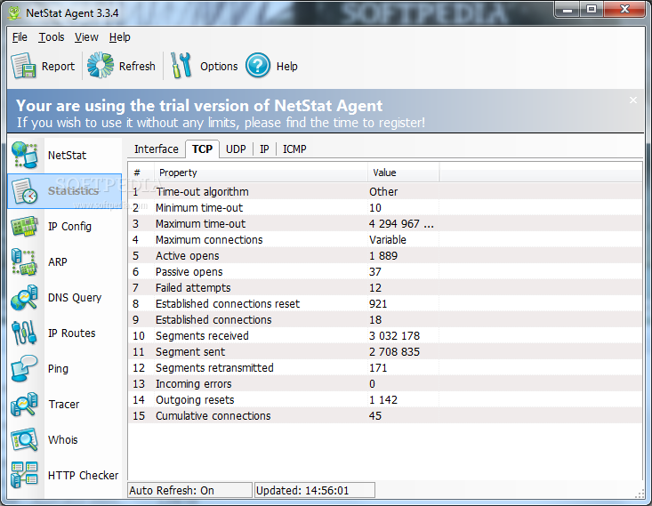This screenshot has width=652, height=506.
Task: Click the Auto Refresh: On status field
Action: point(190,490)
